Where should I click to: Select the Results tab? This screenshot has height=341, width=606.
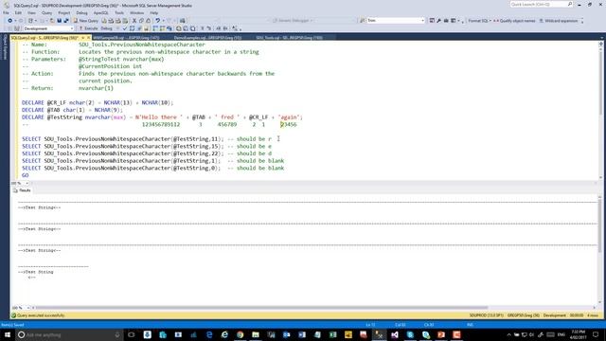click(23, 190)
